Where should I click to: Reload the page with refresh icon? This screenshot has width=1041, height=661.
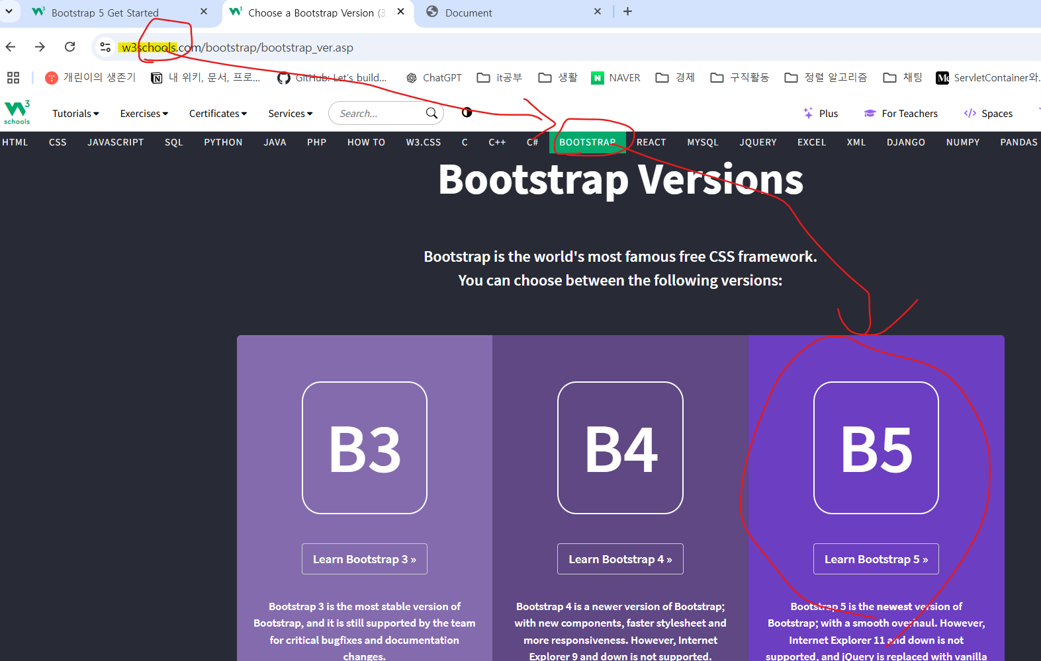tap(69, 47)
